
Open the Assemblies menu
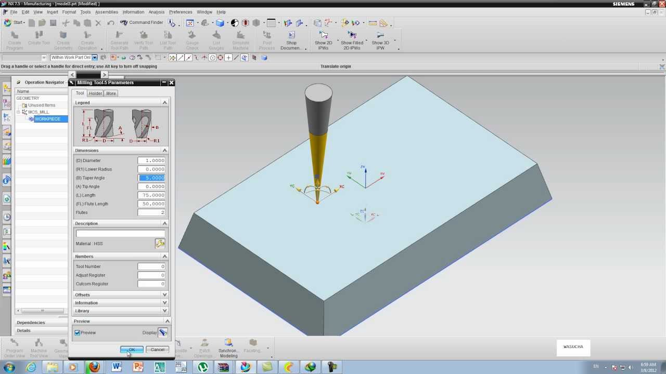pos(107,12)
